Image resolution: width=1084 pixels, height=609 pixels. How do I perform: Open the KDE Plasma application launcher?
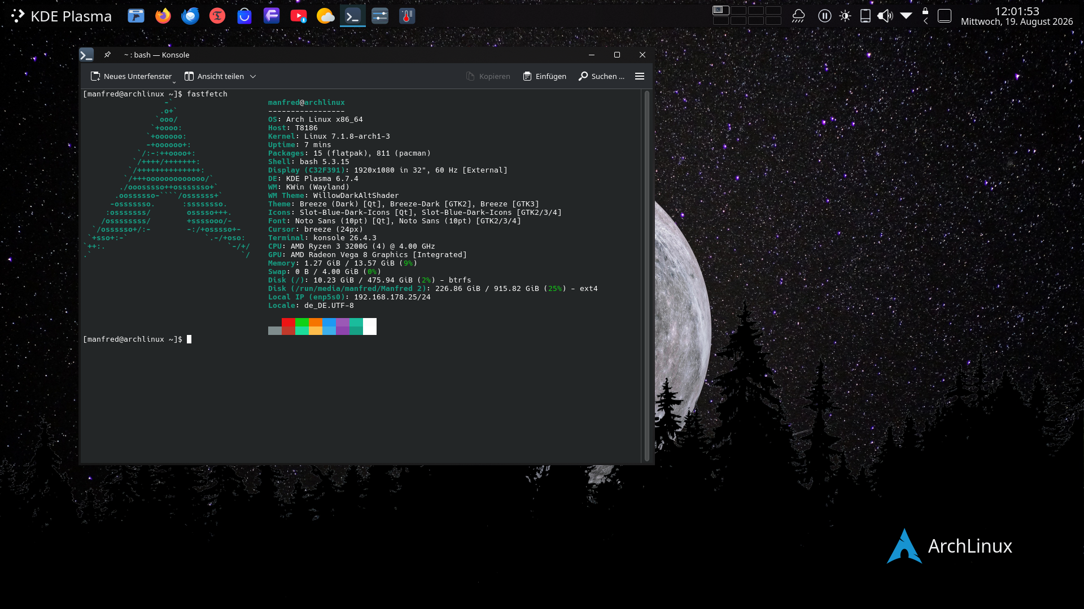coord(62,16)
